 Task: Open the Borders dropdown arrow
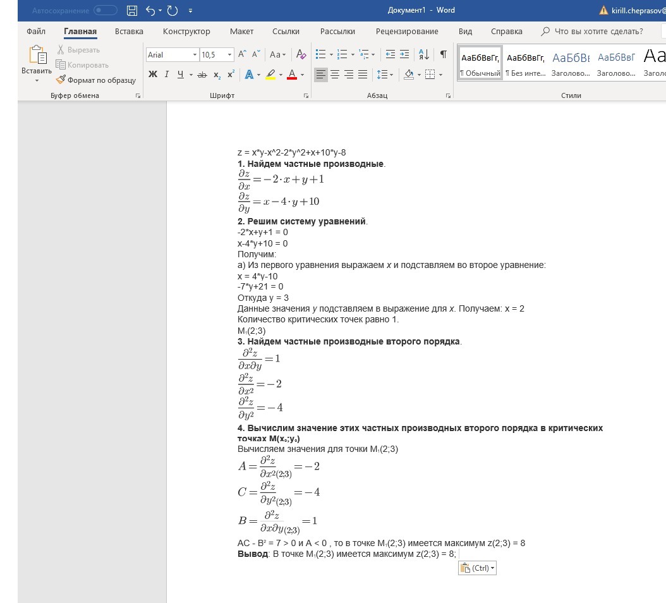441,75
